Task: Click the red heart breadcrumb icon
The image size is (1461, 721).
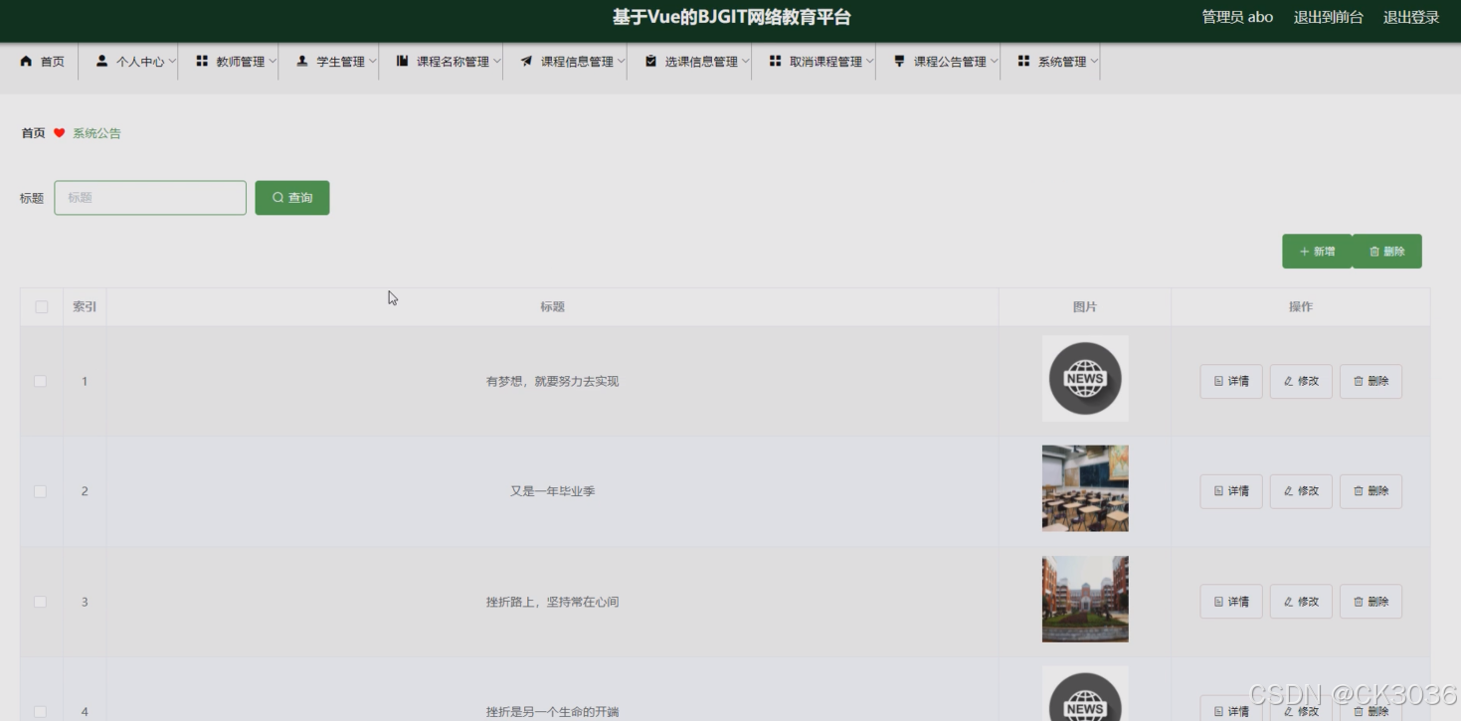Action: (x=59, y=133)
